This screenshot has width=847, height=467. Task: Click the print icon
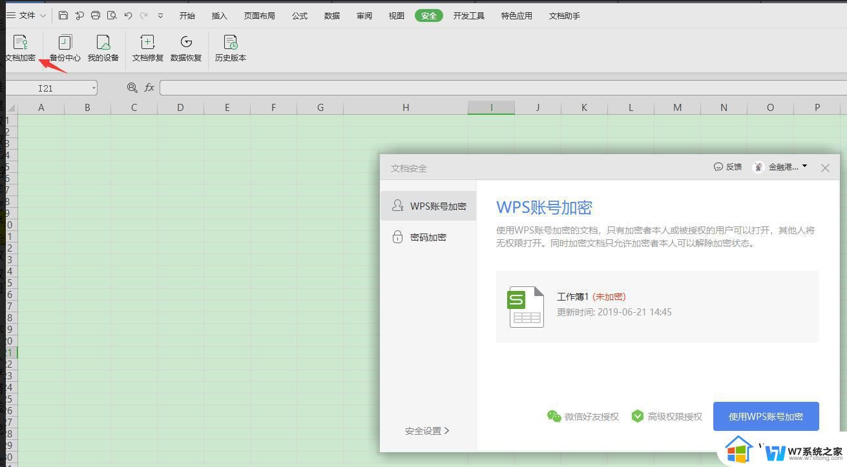point(96,15)
